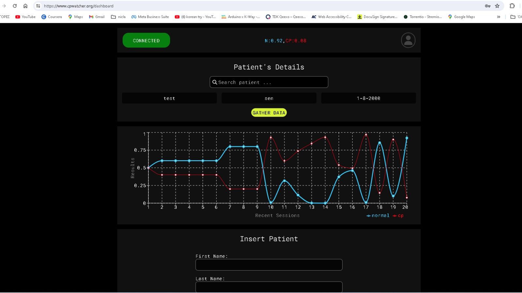Image resolution: width=522 pixels, height=293 pixels.
Task: Focus the First Name input field
Action: pyautogui.click(x=269, y=265)
